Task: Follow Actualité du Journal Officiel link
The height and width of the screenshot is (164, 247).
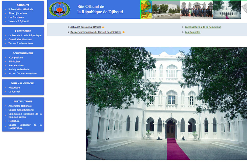Action: pyautogui.click(x=85, y=27)
